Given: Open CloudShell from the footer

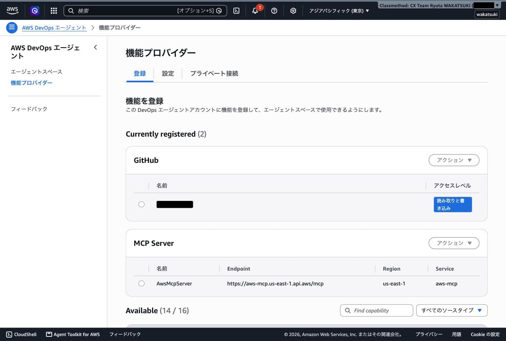Looking at the screenshot, I should coord(21,334).
